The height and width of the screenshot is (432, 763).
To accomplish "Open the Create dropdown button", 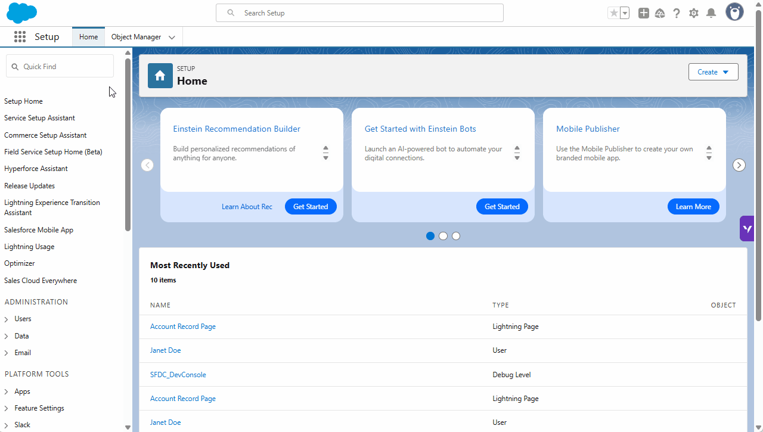I will [713, 72].
